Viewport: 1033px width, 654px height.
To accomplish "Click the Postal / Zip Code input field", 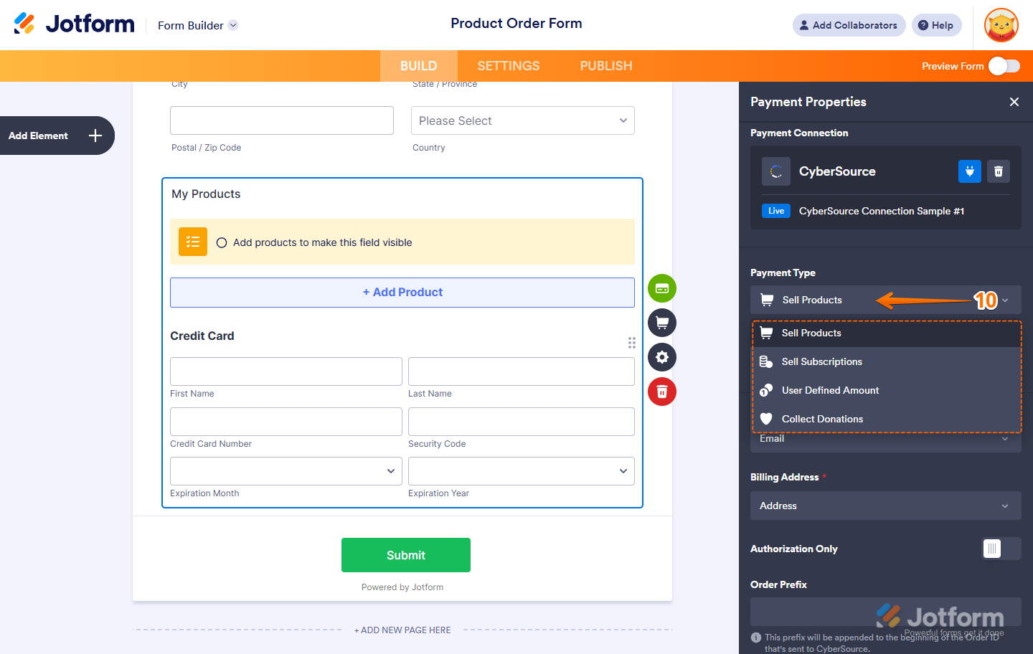I will point(282,120).
